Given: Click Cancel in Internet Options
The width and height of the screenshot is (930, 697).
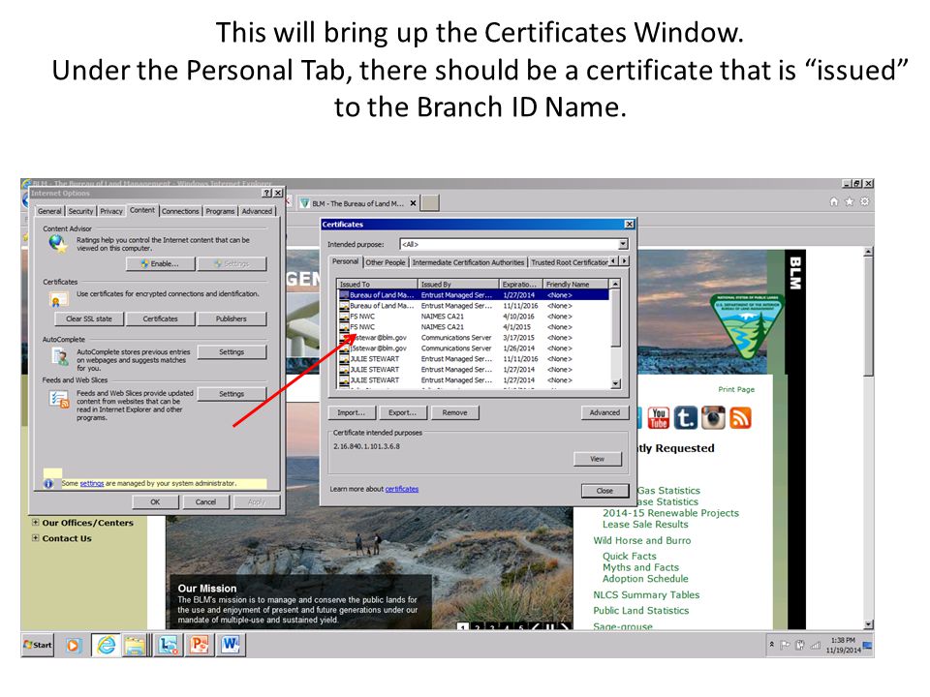Looking at the screenshot, I should tap(205, 502).
